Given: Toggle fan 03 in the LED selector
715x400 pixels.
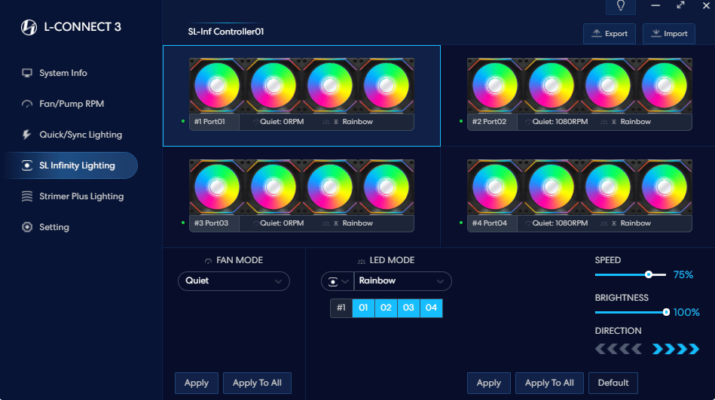Looking at the screenshot, I should [408, 308].
